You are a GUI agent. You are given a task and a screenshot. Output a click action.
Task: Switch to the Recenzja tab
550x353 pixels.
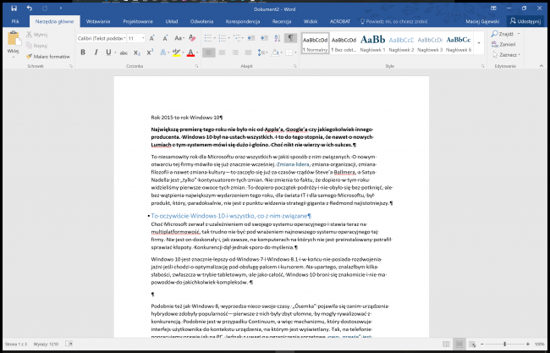click(x=282, y=21)
